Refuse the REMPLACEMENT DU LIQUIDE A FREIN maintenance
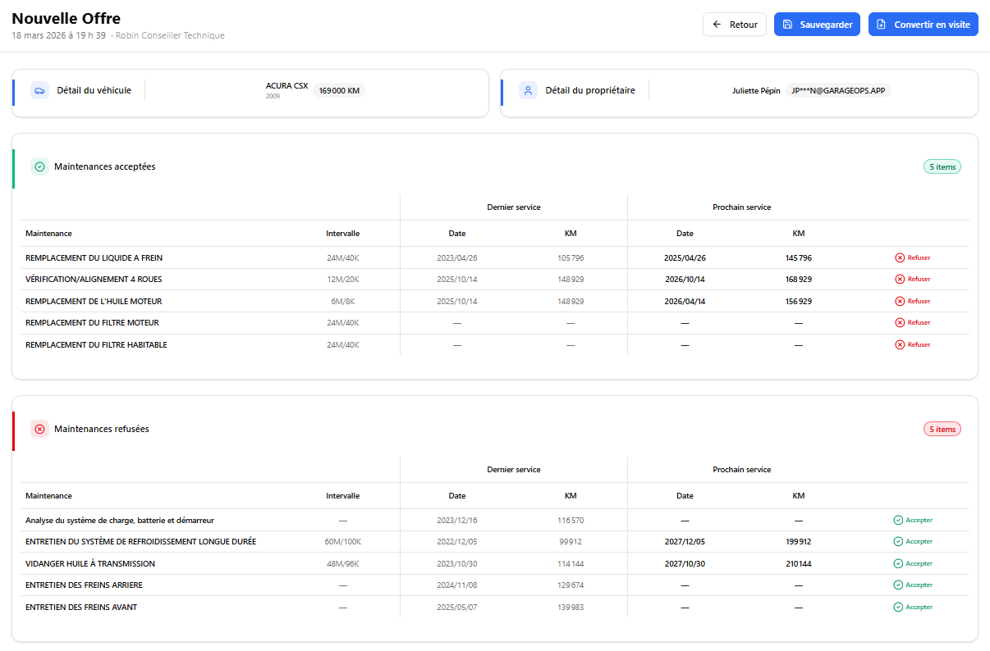The width and height of the screenshot is (990, 651). 913,257
